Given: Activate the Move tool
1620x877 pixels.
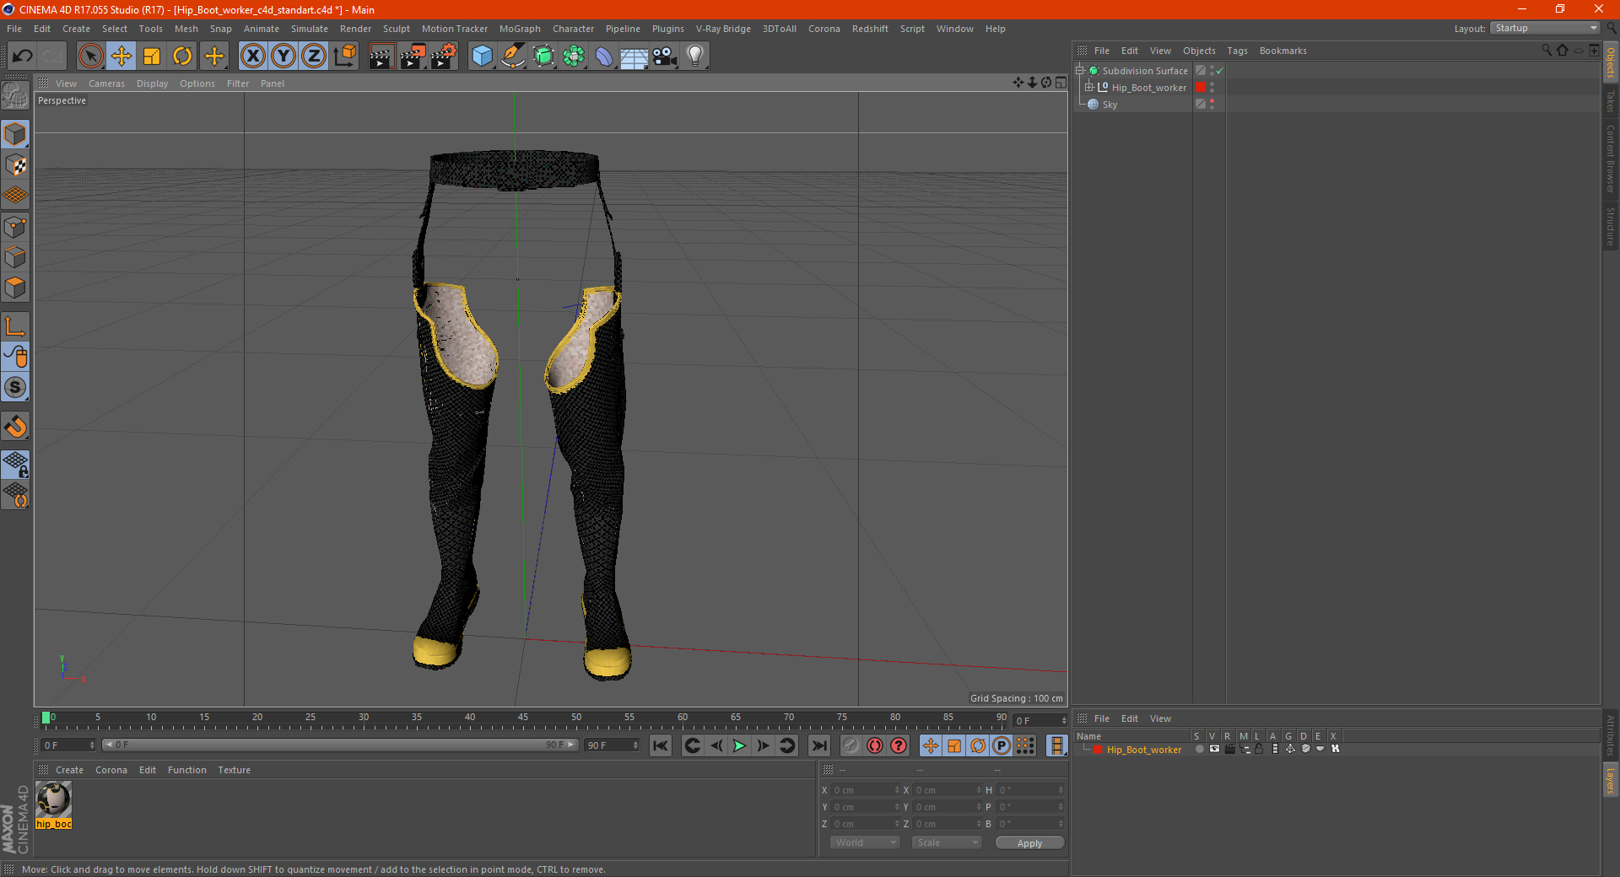Looking at the screenshot, I should [121, 56].
